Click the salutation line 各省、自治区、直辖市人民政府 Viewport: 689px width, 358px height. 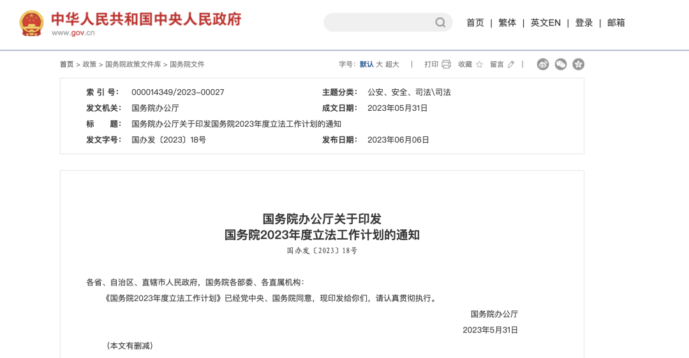pos(195,283)
